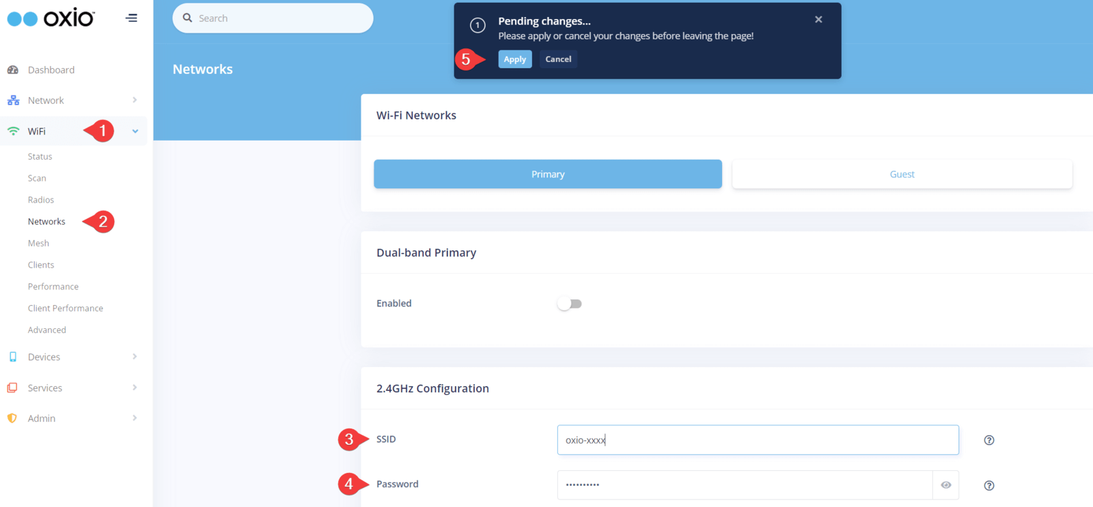Dismiss the Pending changes notification
Screen dimensions: 1093x507
click(x=818, y=20)
